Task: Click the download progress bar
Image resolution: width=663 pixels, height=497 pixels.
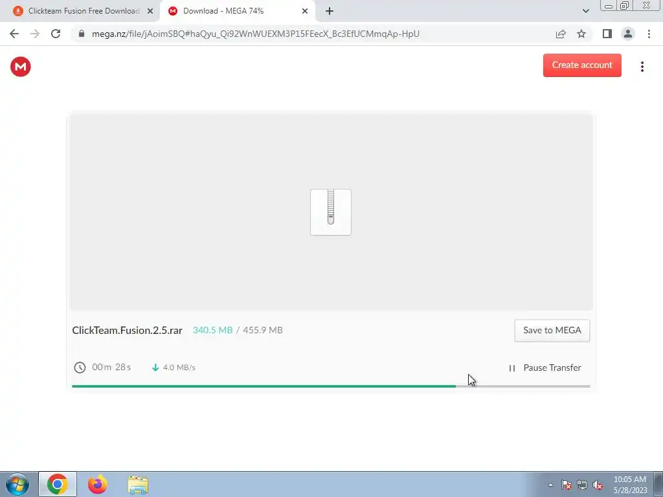Action: click(x=331, y=386)
